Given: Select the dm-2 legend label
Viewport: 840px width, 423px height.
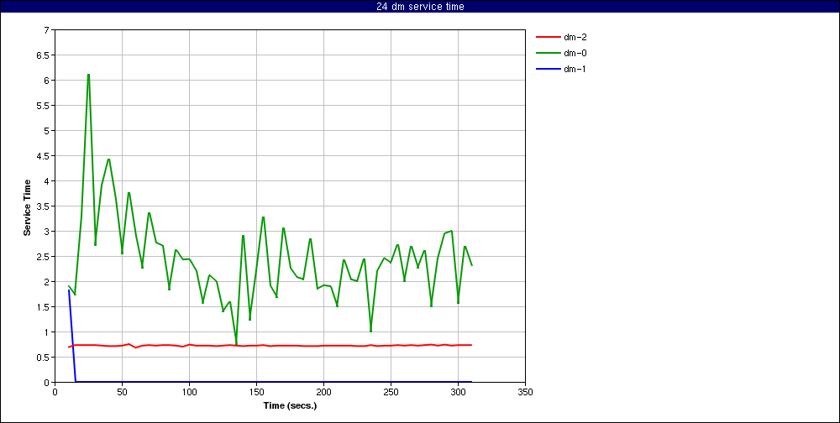Looking at the screenshot, I should (x=575, y=38).
